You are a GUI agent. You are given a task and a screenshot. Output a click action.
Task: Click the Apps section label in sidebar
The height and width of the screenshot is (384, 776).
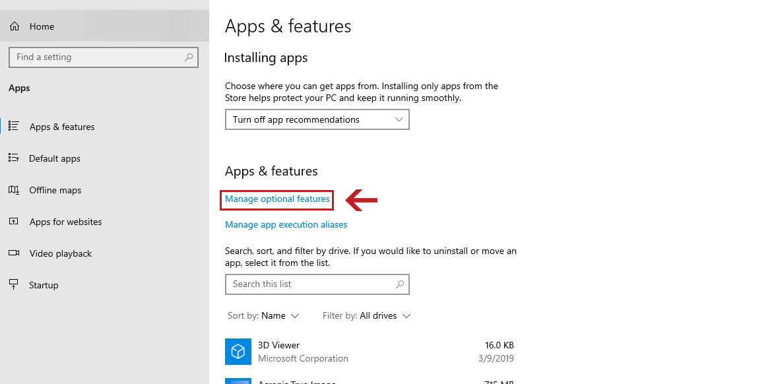pos(19,88)
